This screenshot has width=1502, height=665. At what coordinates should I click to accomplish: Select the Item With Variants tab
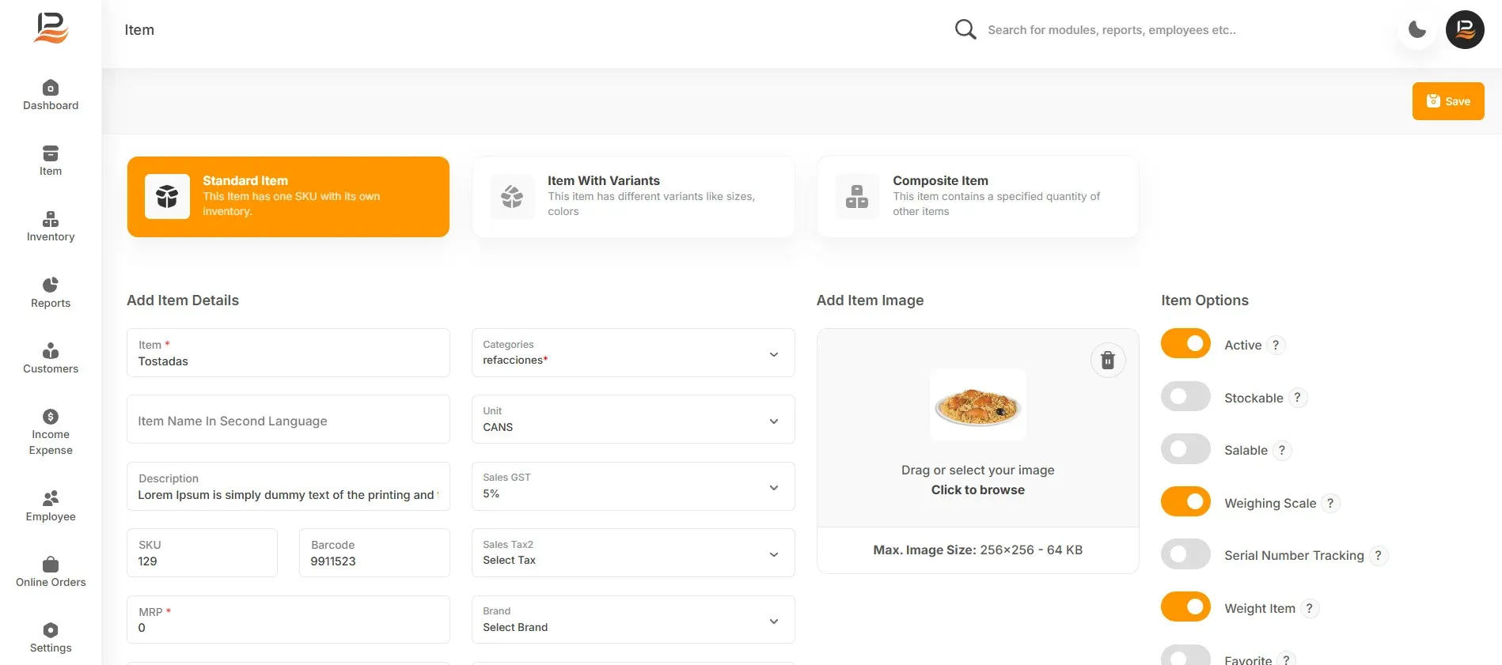(x=633, y=197)
